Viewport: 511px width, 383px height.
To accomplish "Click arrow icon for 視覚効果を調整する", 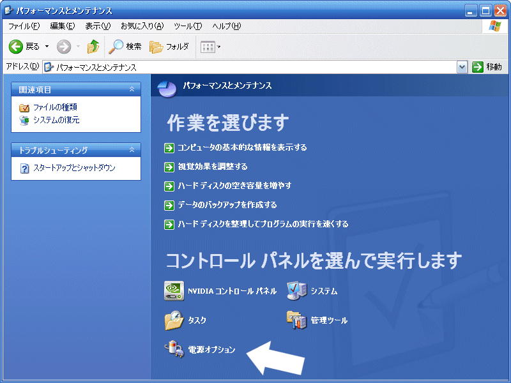I will pos(169,167).
